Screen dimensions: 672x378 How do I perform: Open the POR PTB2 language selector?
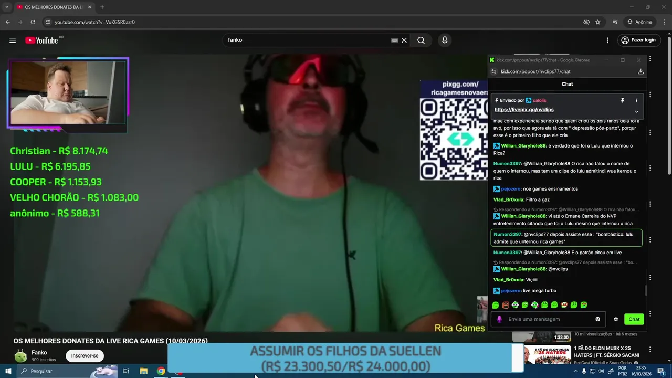[623, 371]
